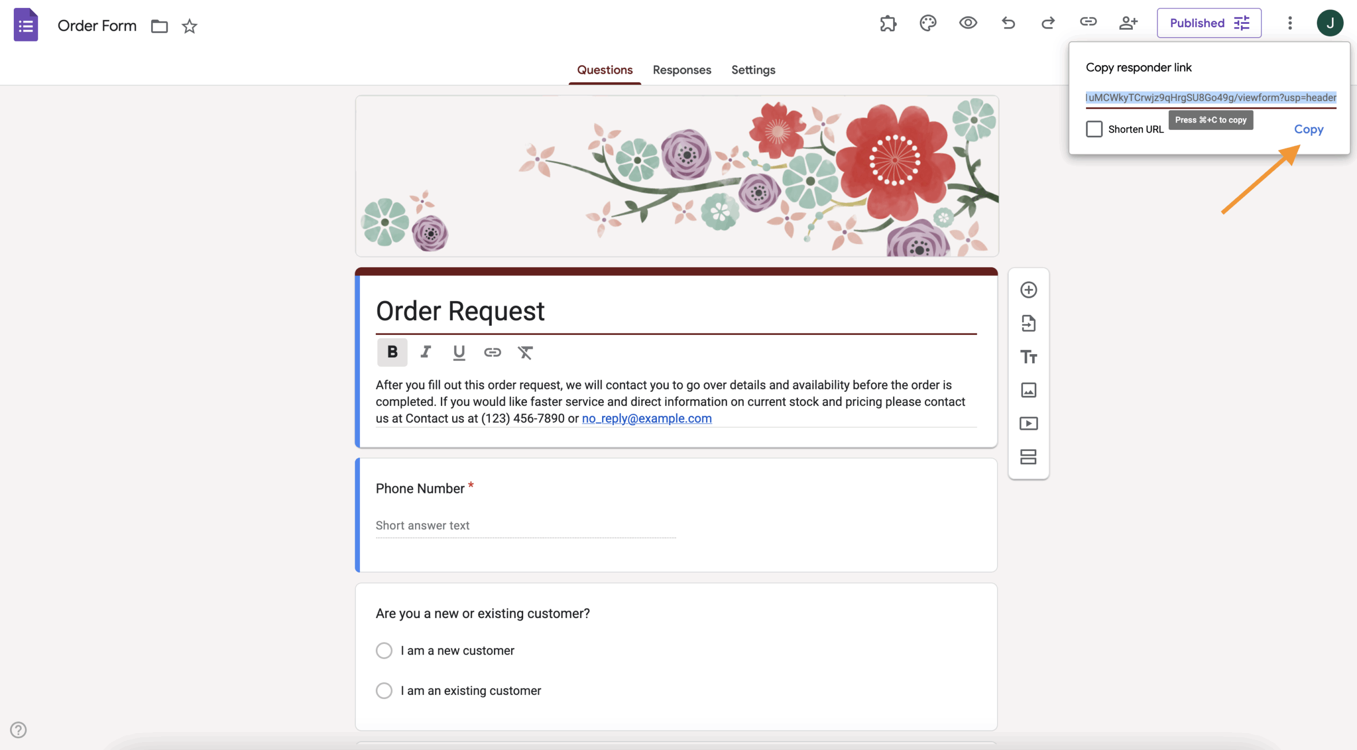Screen dimensions: 1357x750
Task: Select 'I am an existing customer' option
Action: 384,691
